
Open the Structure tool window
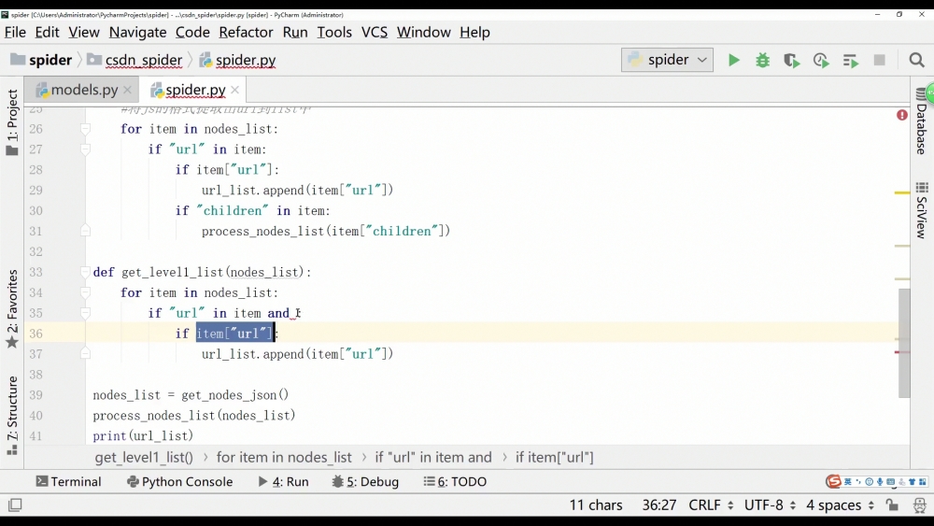12,416
